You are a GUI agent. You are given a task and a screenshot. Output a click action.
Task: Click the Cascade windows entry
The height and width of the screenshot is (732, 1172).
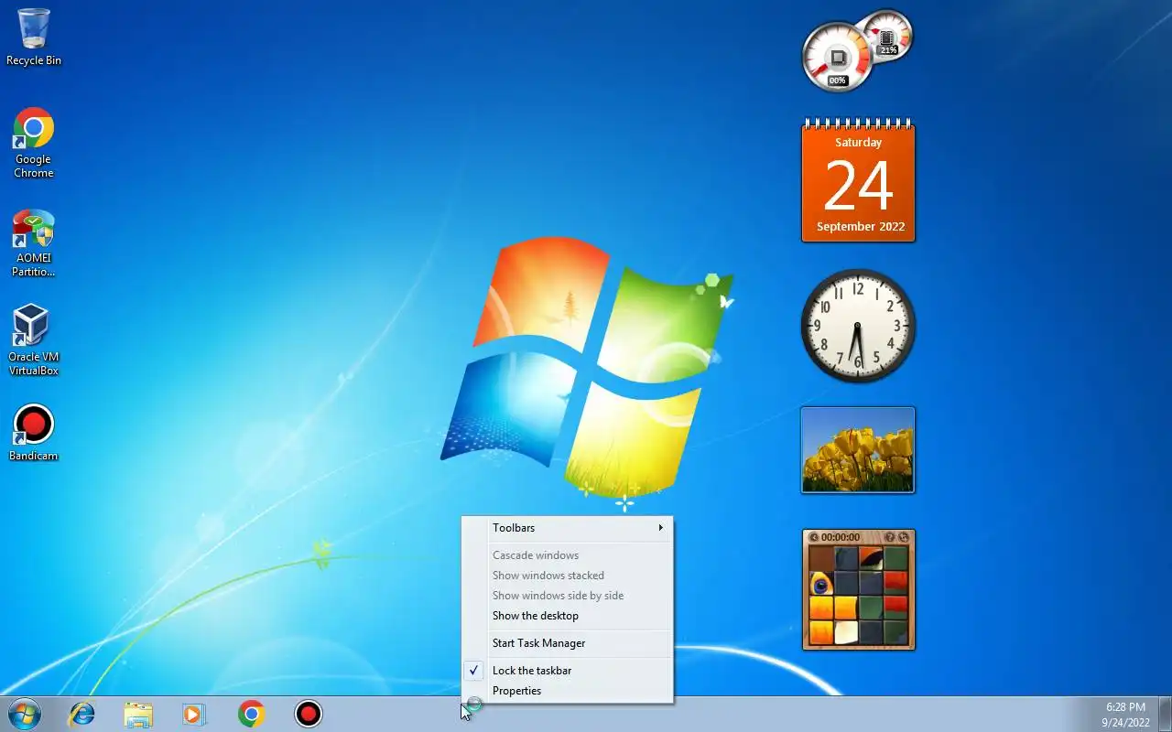pos(567,555)
